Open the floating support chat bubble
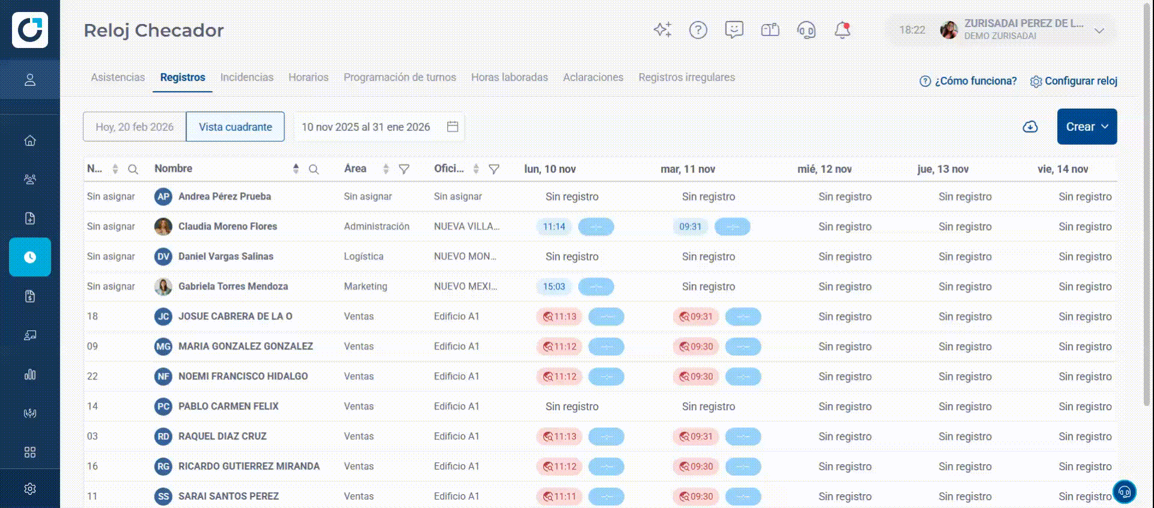The width and height of the screenshot is (1154, 508). click(1125, 492)
